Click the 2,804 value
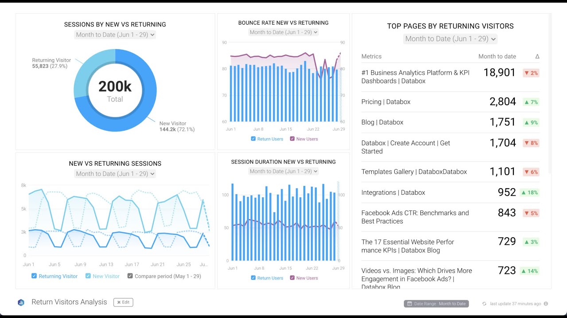Screen dimensions: 567x318 [x=503, y=102]
